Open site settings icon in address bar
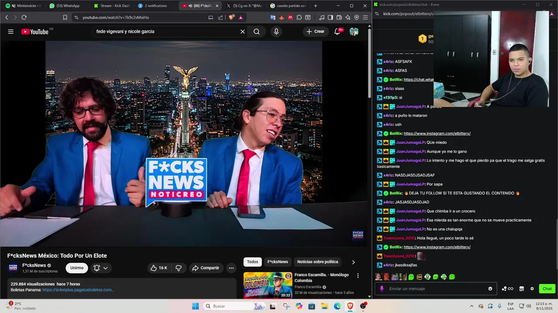Viewport: 558px width, 313px height. [x=76, y=17]
